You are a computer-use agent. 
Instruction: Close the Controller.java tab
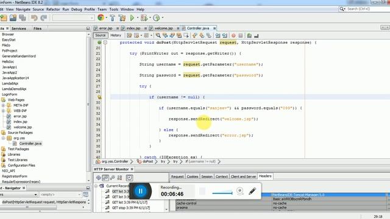pos(214,29)
